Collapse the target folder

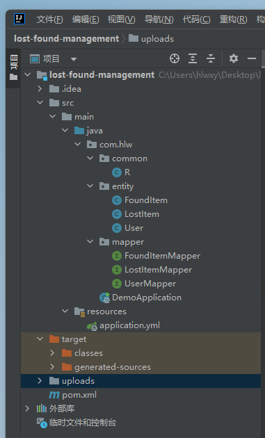pos(40,339)
